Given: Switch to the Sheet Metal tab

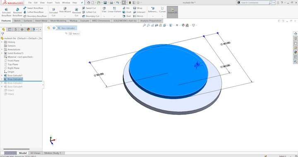Looking at the screenshot, I should (x=41, y=21).
